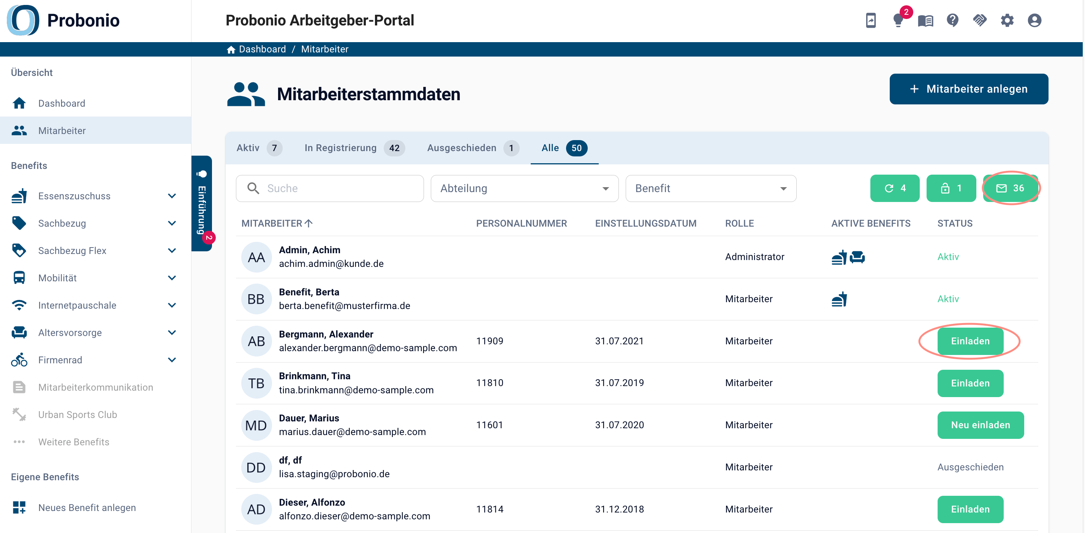Image resolution: width=1085 pixels, height=533 pixels.
Task: Switch to the Aktiv tab
Action: click(259, 148)
